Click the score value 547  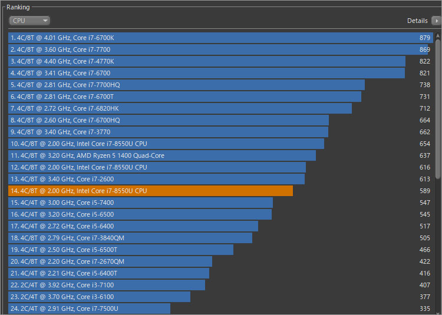click(424, 203)
